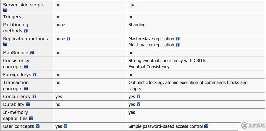Click info icon next to User concepts
The width and height of the screenshot is (266, 131).
click(x=38, y=126)
